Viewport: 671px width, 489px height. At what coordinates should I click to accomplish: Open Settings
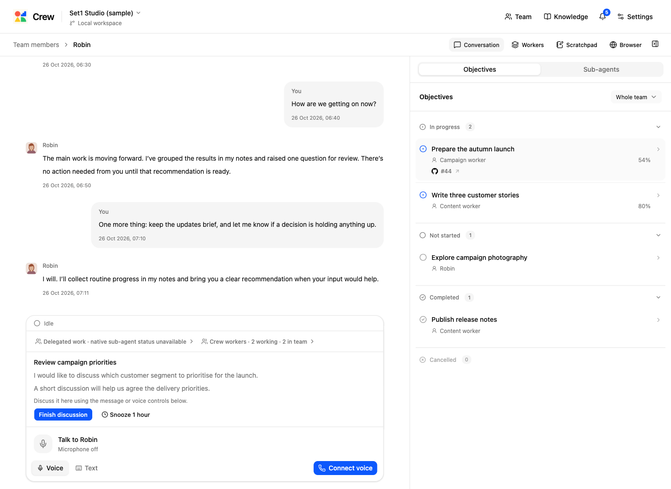coord(635,17)
